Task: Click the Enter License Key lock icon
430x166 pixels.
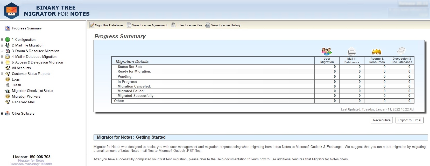Action: point(173,25)
